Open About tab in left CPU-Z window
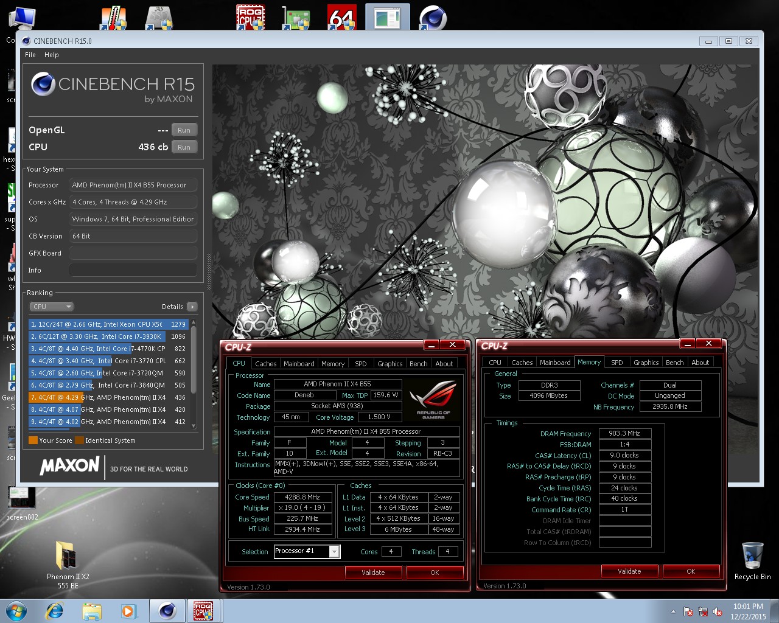Viewport: 779px width, 623px height. coord(444,364)
